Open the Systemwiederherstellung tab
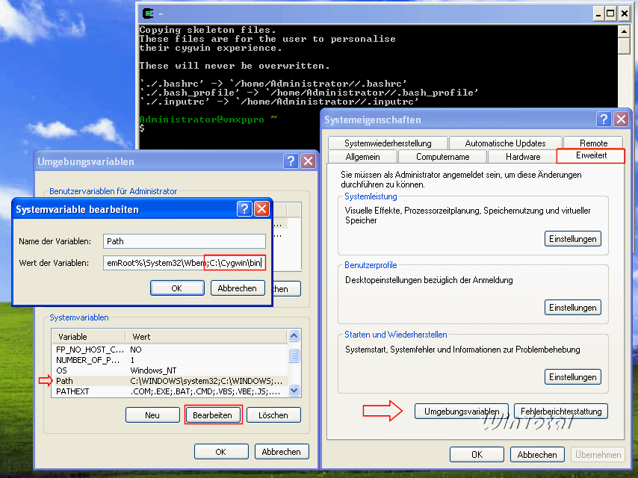The width and height of the screenshot is (638, 478). 388,143
